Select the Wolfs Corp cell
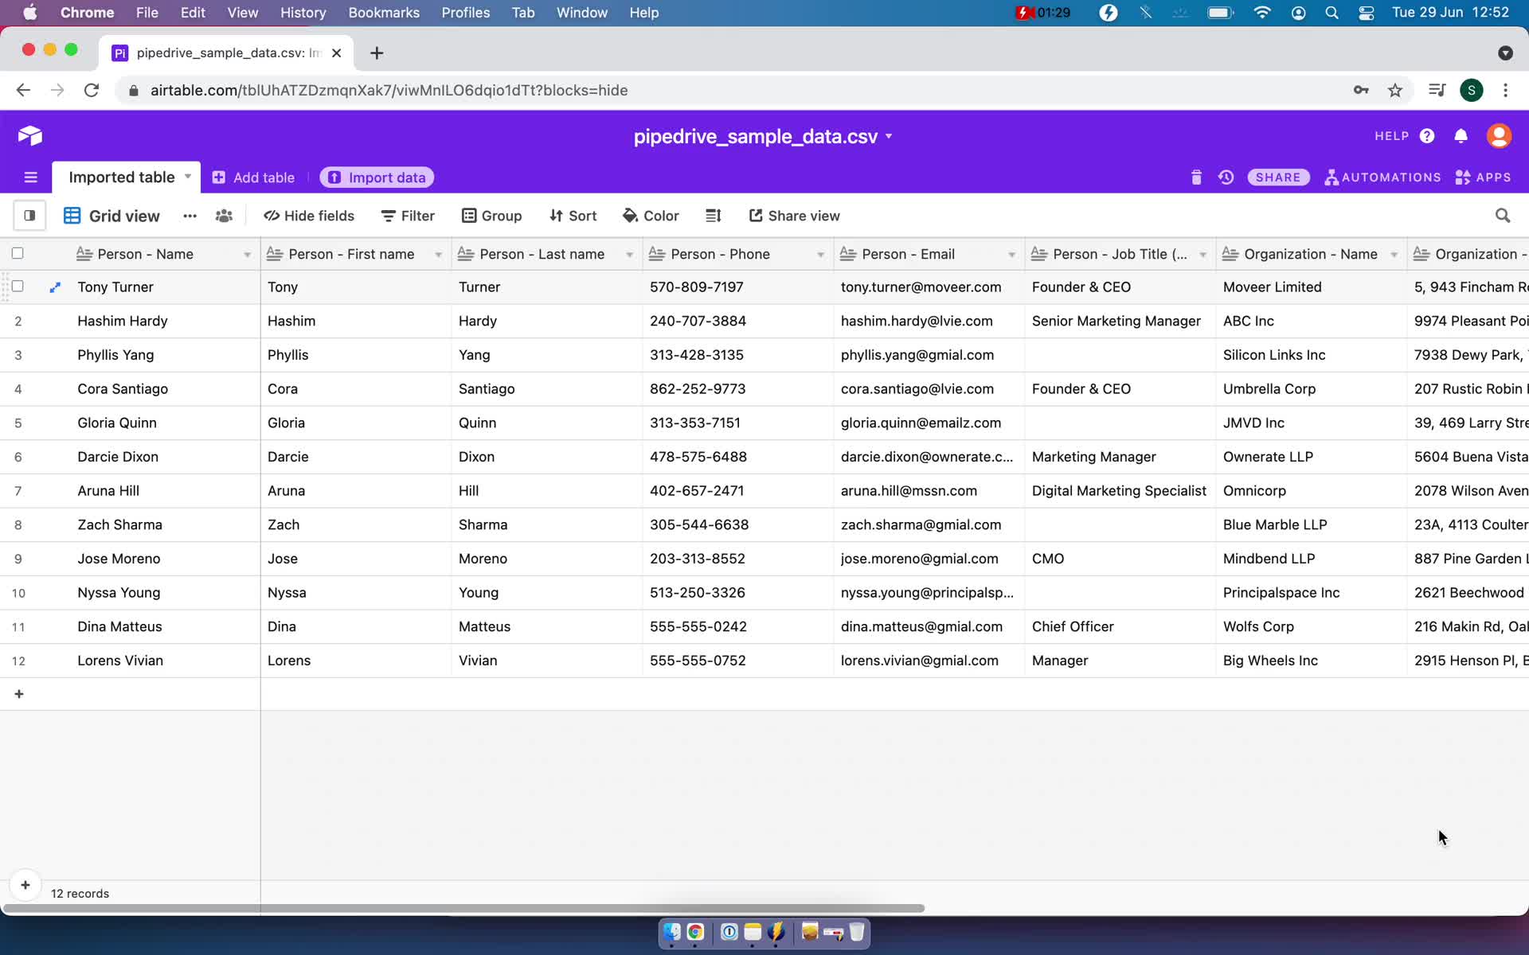The image size is (1529, 955). coord(1312,627)
